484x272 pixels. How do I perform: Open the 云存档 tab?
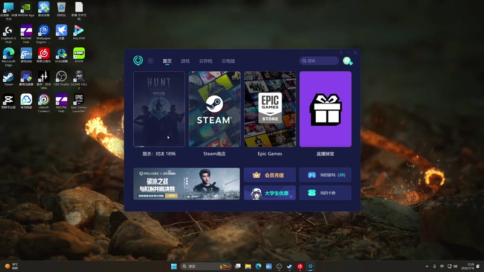point(206,61)
